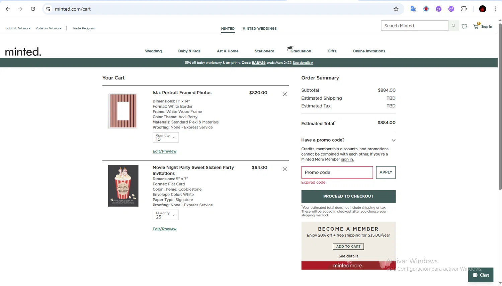Click Sign In link
The height and width of the screenshot is (286, 502).
[x=487, y=27]
